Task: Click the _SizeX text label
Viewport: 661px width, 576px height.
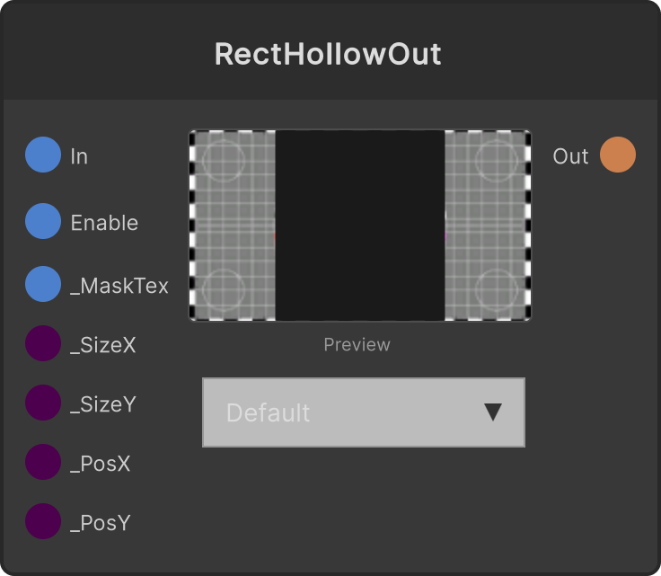Action: 103,345
